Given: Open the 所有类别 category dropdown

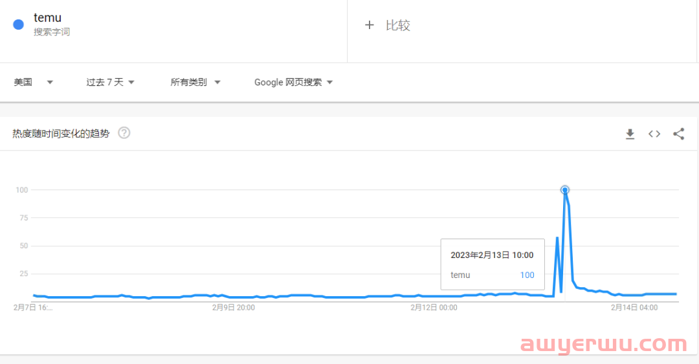Looking at the screenshot, I should (195, 82).
